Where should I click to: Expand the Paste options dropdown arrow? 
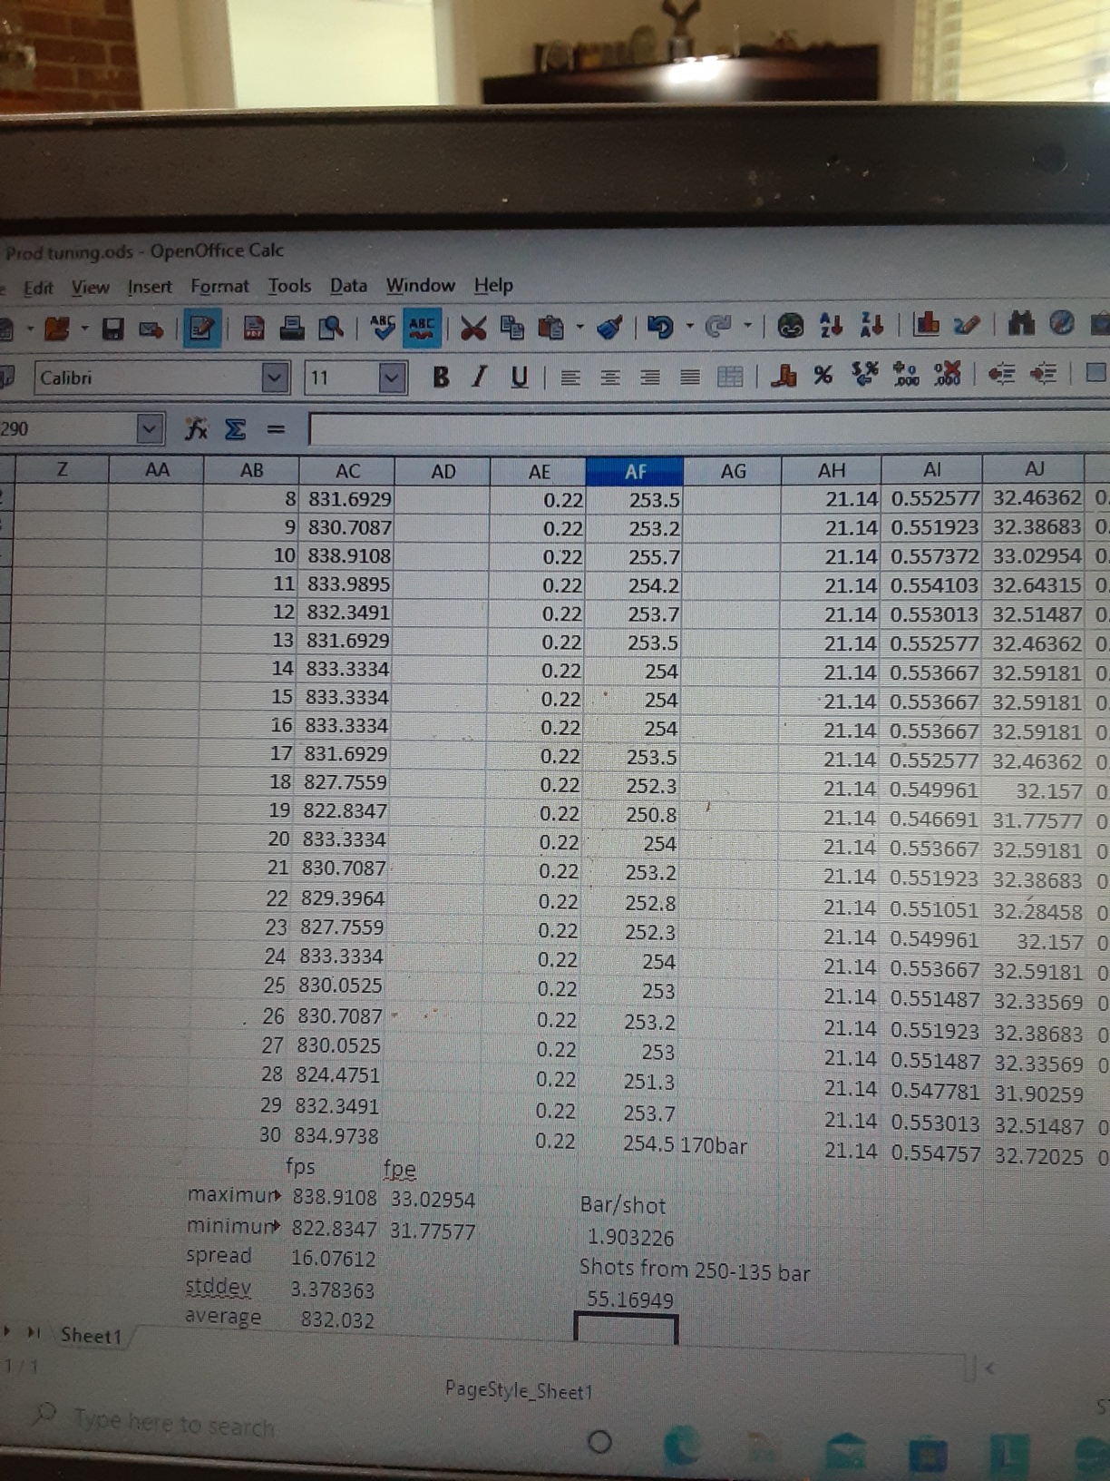pyautogui.click(x=579, y=327)
